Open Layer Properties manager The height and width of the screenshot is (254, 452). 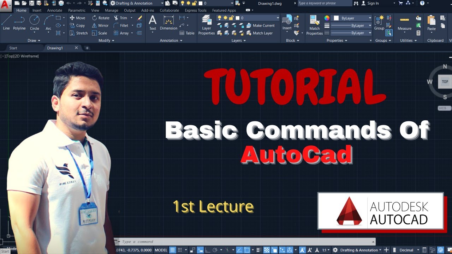pos(207,25)
